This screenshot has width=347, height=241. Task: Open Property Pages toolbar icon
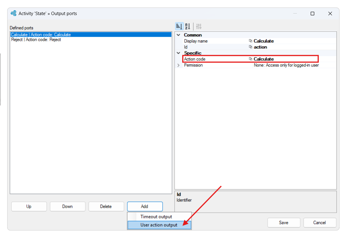(x=199, y=26)
